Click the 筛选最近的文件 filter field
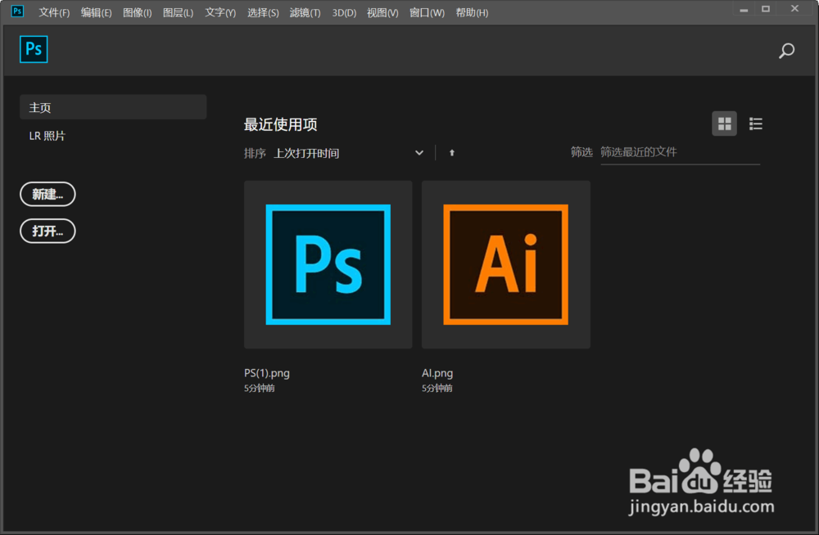The width and height of the screenshot is (819, 535). (680, 152)
